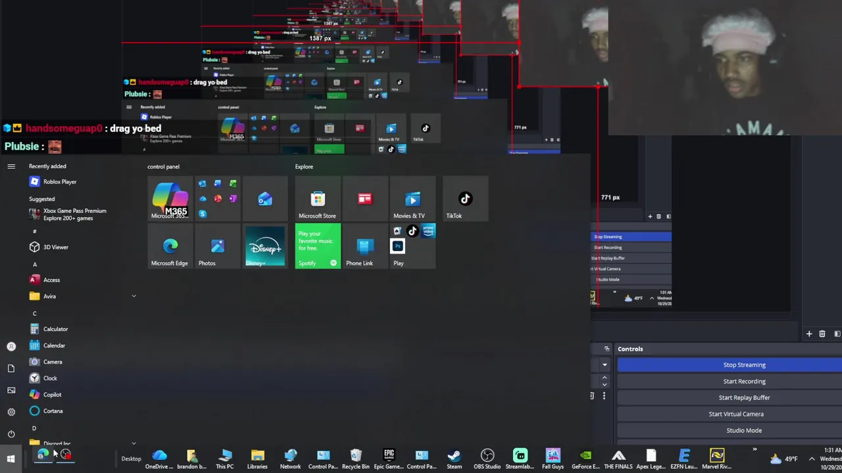Click Start Virtual Camera in OBS

coord(730,414)
